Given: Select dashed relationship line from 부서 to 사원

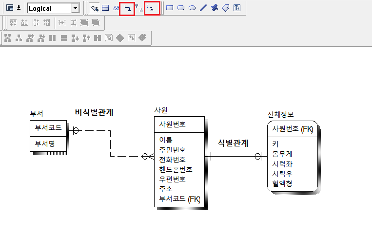Looking at the screenshot, I should (110, 143).
